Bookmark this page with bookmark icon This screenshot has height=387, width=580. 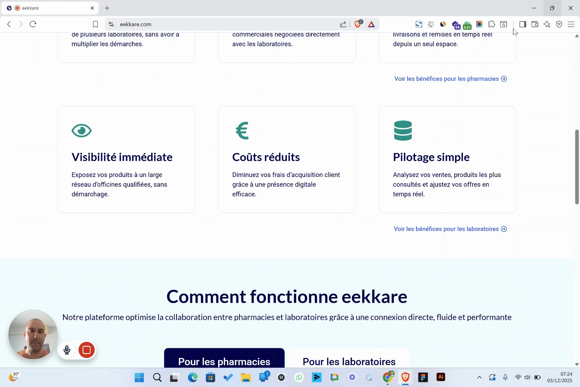pos(95,24)
